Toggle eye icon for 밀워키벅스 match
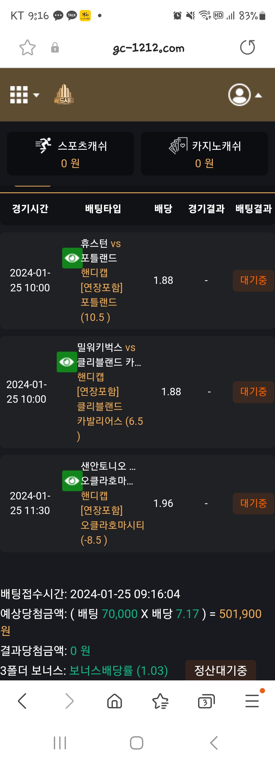The height and width of the screenshot is (763, 275). (x=66, y=362)
